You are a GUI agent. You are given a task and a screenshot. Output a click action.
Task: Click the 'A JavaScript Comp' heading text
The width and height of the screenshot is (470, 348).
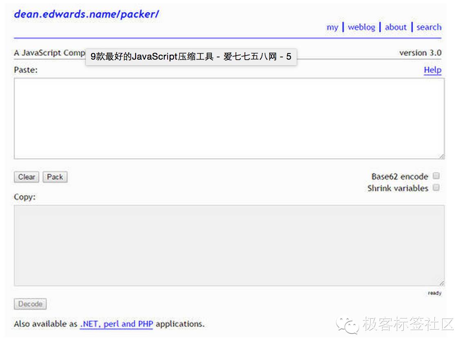(x=49, y=53)
